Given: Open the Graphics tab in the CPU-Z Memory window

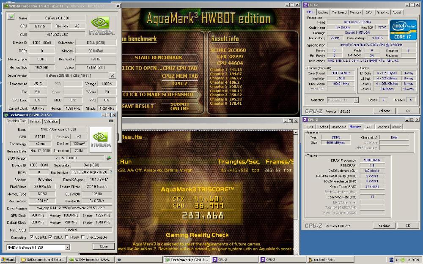Looking at the screenshot, I should (x=382, y=127).
